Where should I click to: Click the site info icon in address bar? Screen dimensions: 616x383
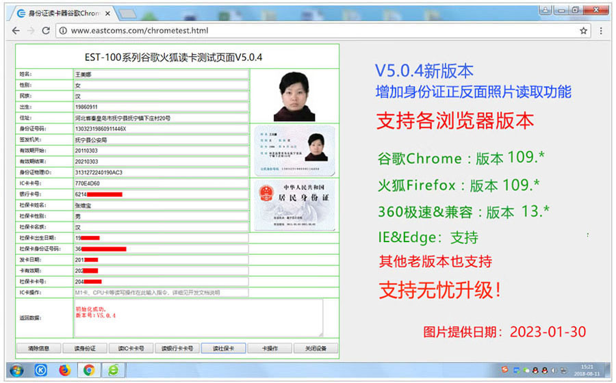(x=62, y=31)
